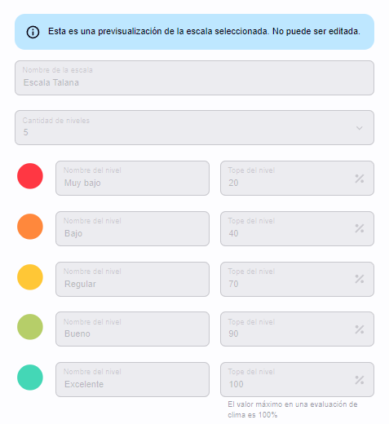389x424 pixels.
Task: Expand the Cantidad de niveles chevron
Action: click(x=360, y=128)
